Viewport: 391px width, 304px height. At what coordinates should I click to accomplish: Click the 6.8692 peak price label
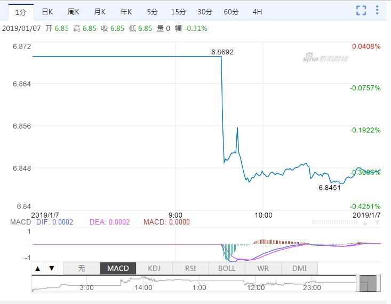point(222,52)
